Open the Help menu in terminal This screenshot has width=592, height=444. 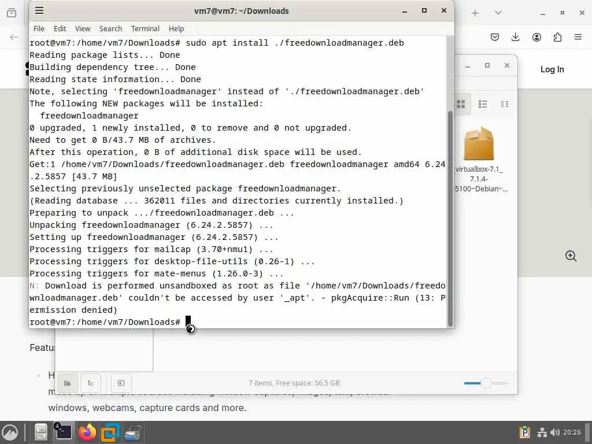pyautogui.click(x=176, y=29)
